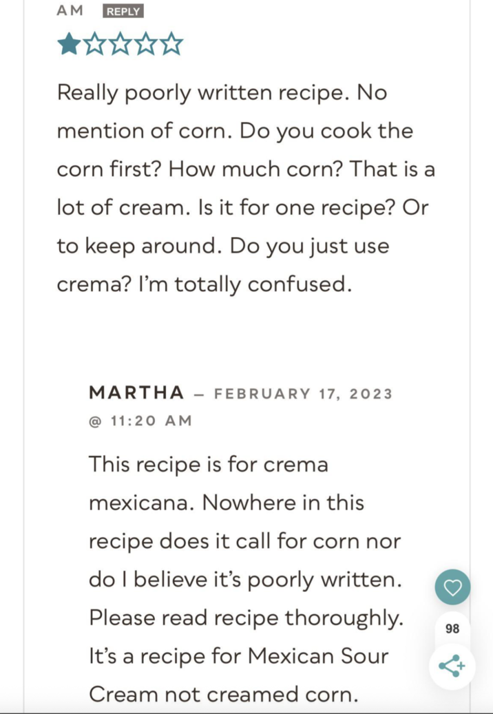Click the fourth rating star
The width and height of the screenshot is (493, 714).
(x=146, y=45)
